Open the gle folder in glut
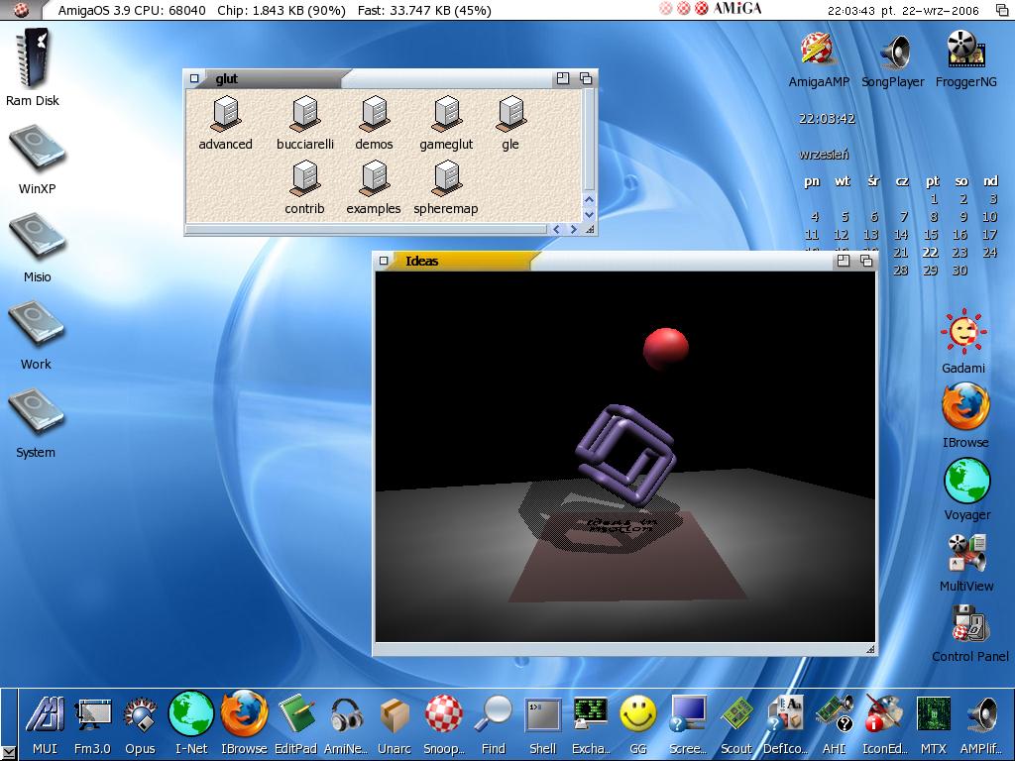1015x761 pixels. pos(510,113)
